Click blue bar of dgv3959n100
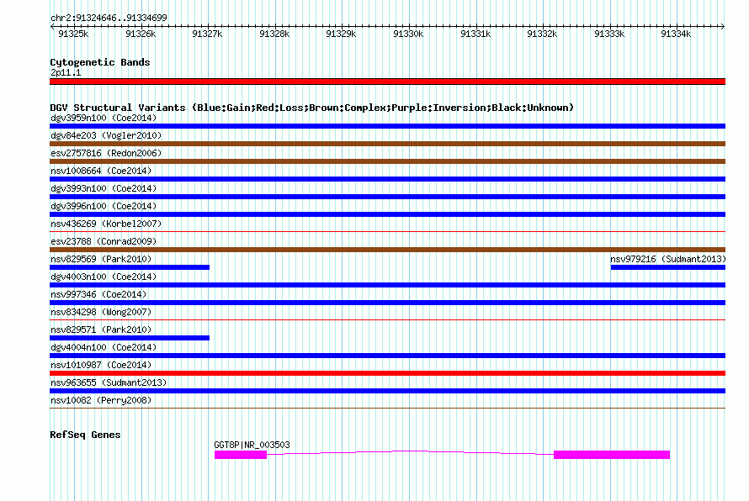The height and width of the screenshot is (501, 749). point(387,126)
